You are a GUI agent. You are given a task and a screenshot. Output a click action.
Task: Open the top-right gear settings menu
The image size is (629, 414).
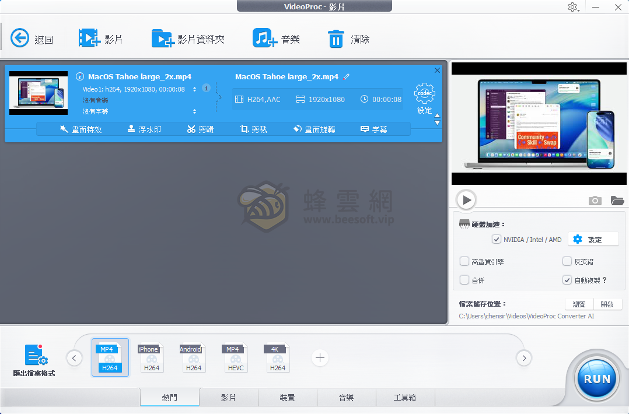coord(573,7)
